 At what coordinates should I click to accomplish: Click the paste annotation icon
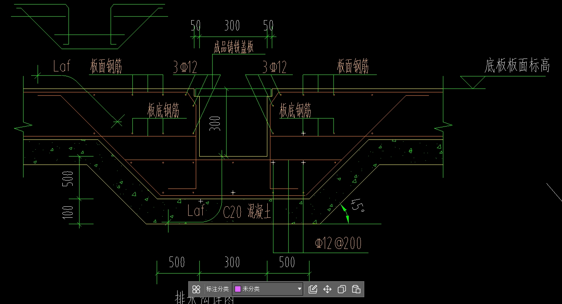(356, 289)
